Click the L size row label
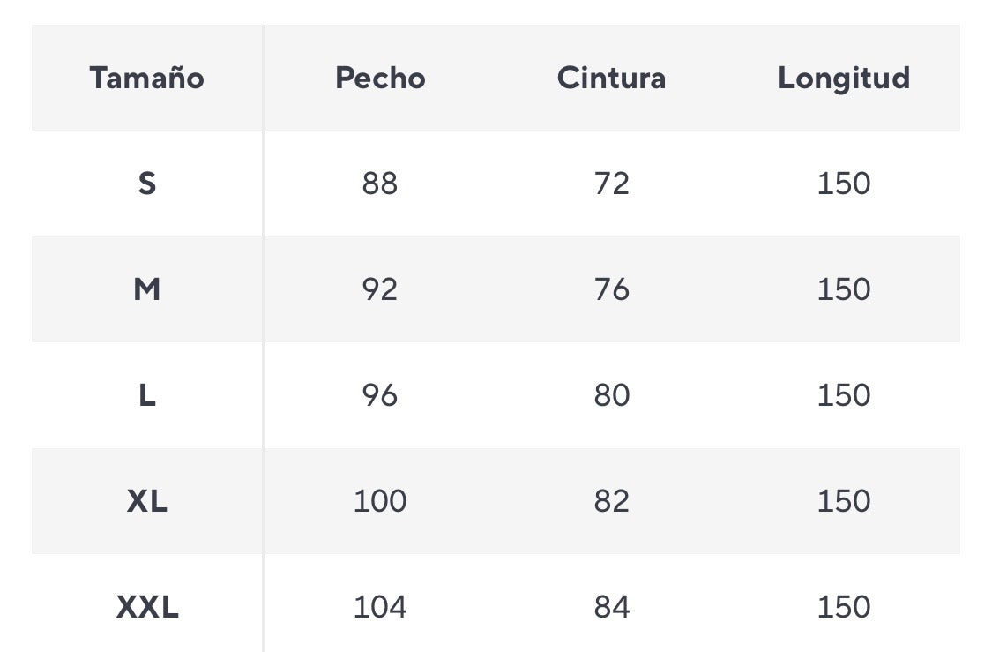The height and width of the screenshot is (652, 992). (146, 395)
